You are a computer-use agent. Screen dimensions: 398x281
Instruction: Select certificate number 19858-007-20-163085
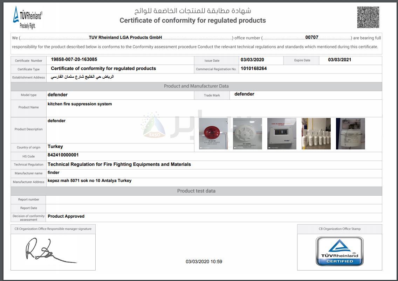coord(74,60)
